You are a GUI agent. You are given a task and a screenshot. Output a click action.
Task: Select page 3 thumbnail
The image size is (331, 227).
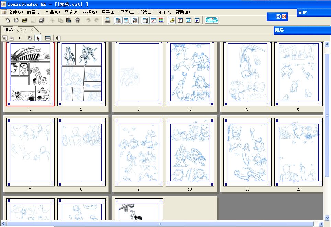(x=139, y=74)
